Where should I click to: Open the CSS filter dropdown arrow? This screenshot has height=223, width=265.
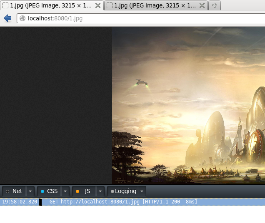point(65,191)
